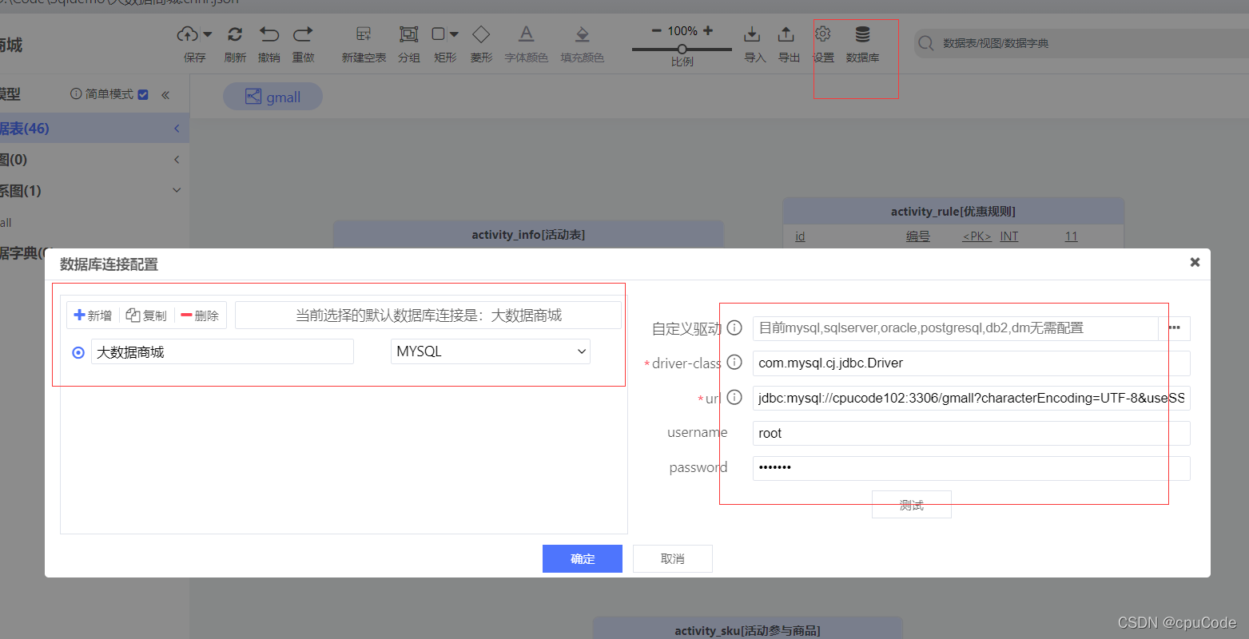Click the scale slider handle
The height and width of the screenshot is (639, 1249).
click(682, 50)
